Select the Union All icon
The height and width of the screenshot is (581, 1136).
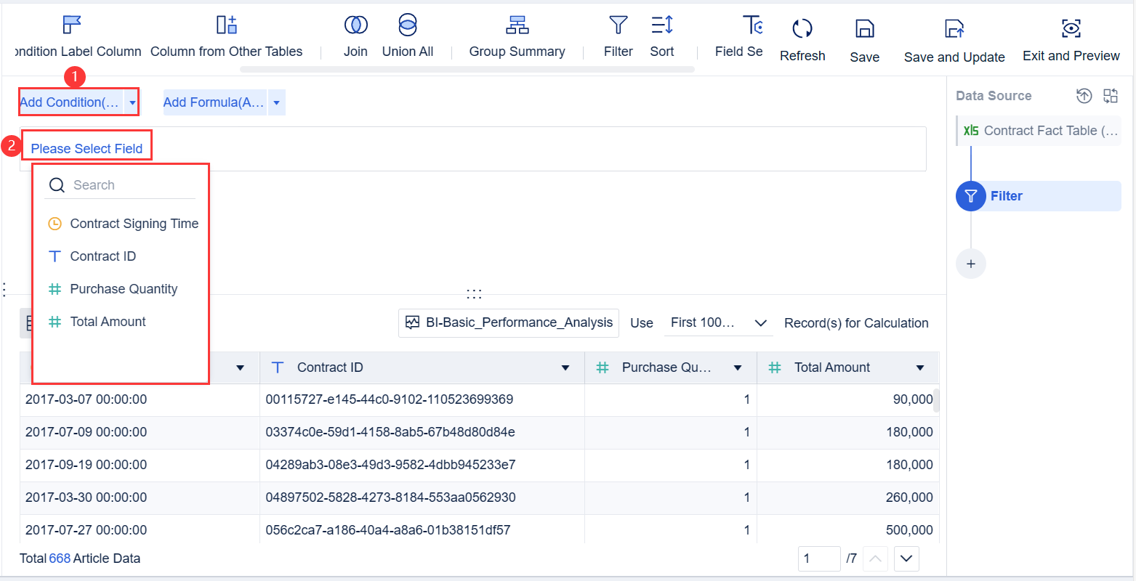[408, 25]
